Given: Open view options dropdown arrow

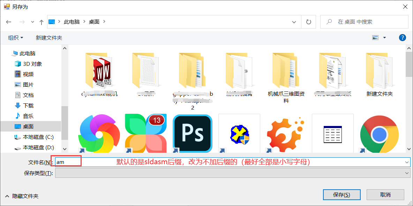Looking at the screenshot, I should [384, 38].
